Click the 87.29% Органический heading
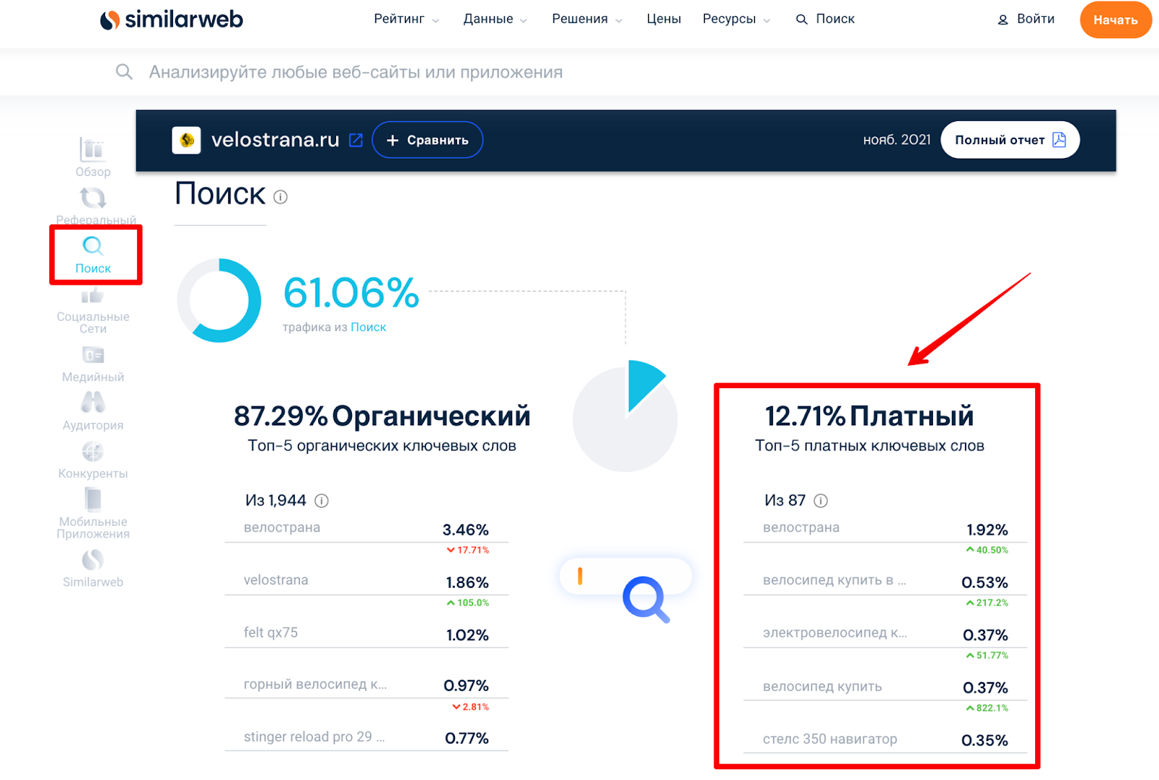Viewport: 1159px width, 780px height. pos(382,416)
